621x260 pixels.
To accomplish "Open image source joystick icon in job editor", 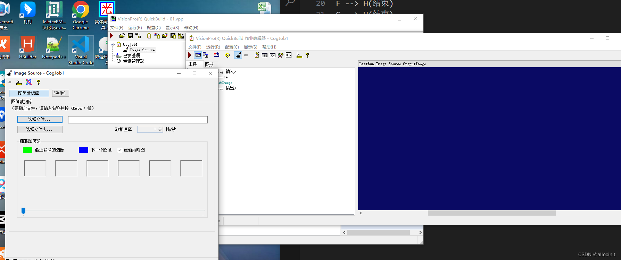I will (x=238, y=55).
